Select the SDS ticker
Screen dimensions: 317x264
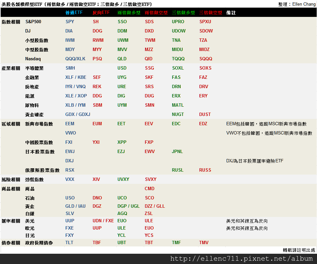tap(149, 22)
